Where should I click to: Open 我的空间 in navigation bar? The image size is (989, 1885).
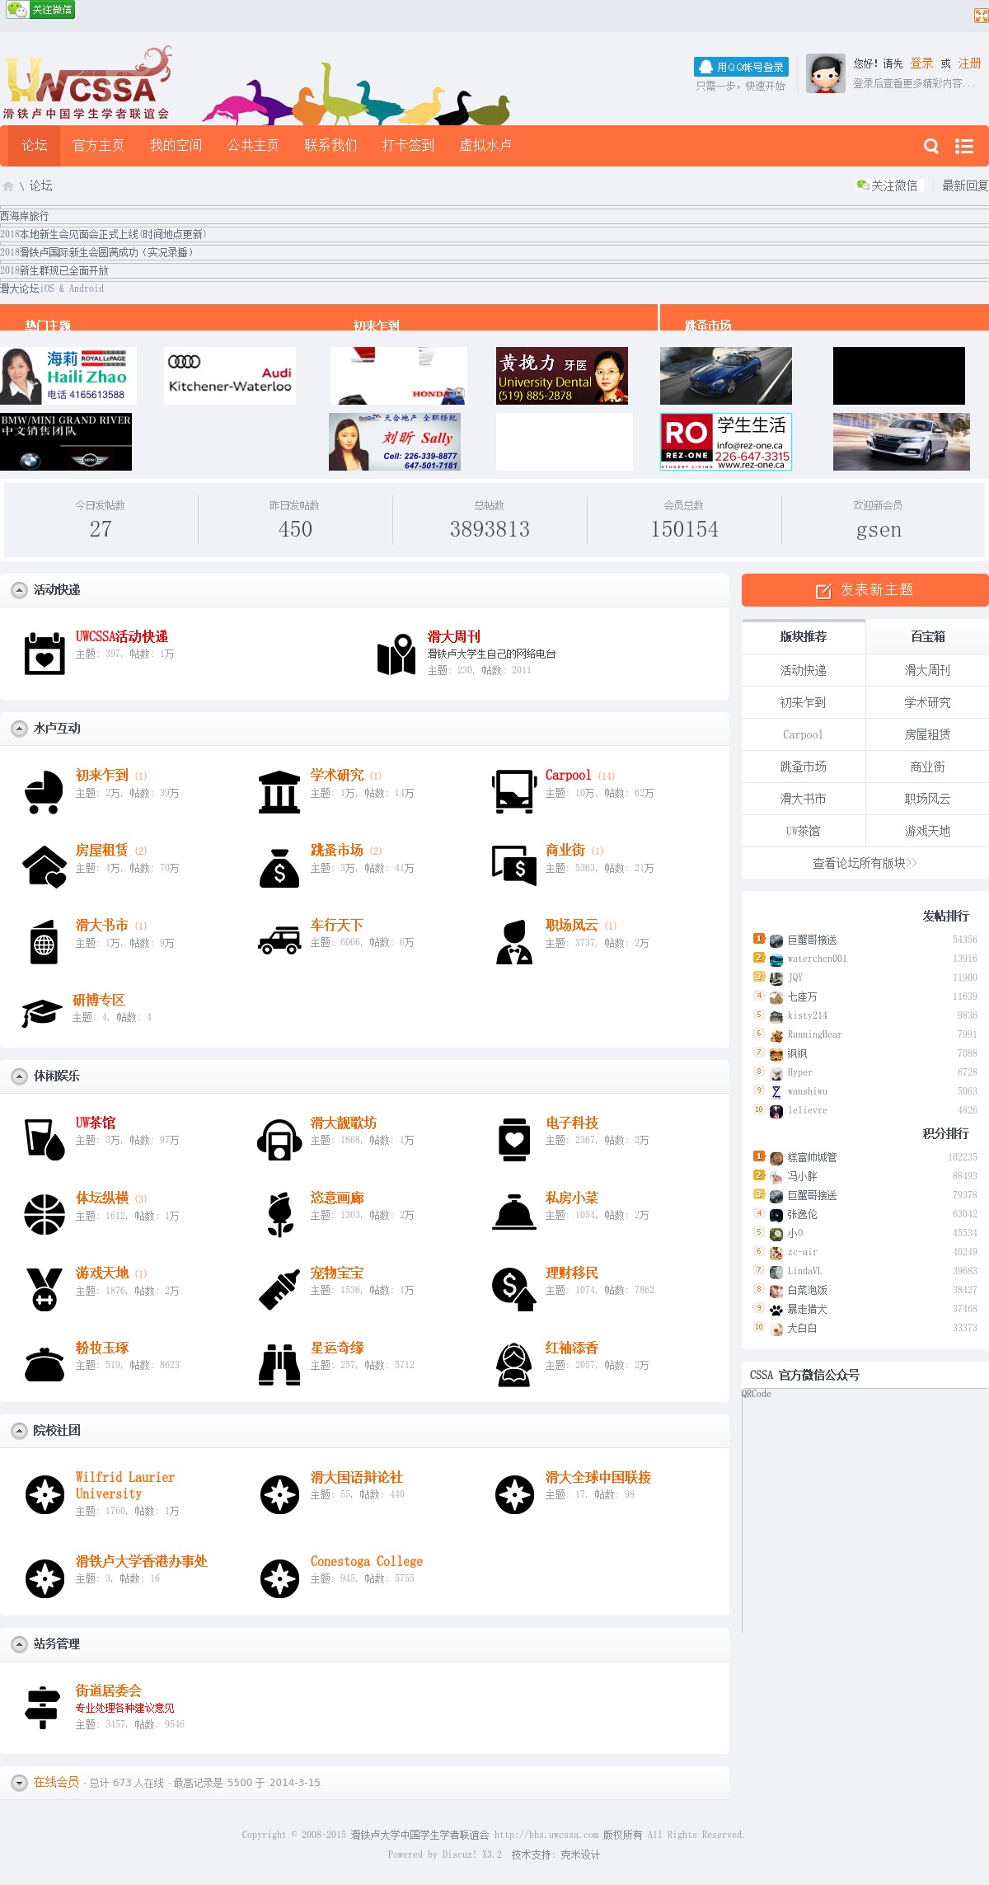176,146
